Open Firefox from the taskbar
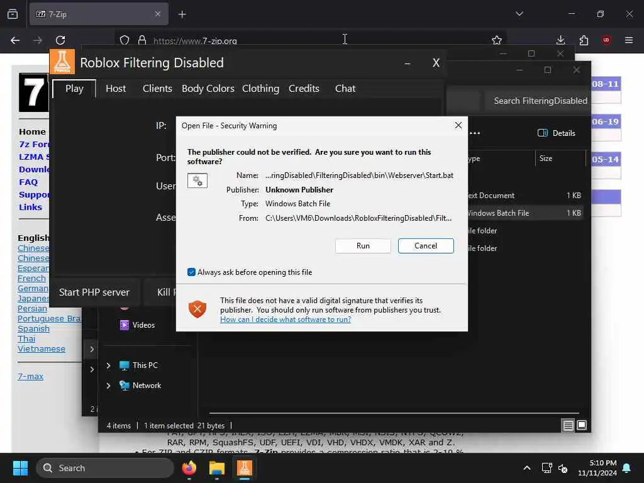Image resolution: width=644 pixels, height=483 pixels. 189,468
